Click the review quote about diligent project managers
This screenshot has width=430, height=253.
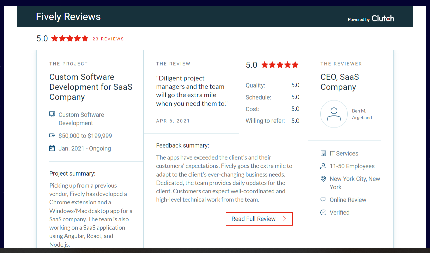click(192, 91)
